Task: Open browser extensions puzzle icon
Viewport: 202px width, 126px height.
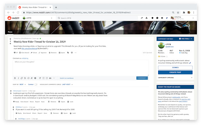Action: click(184, 13)
